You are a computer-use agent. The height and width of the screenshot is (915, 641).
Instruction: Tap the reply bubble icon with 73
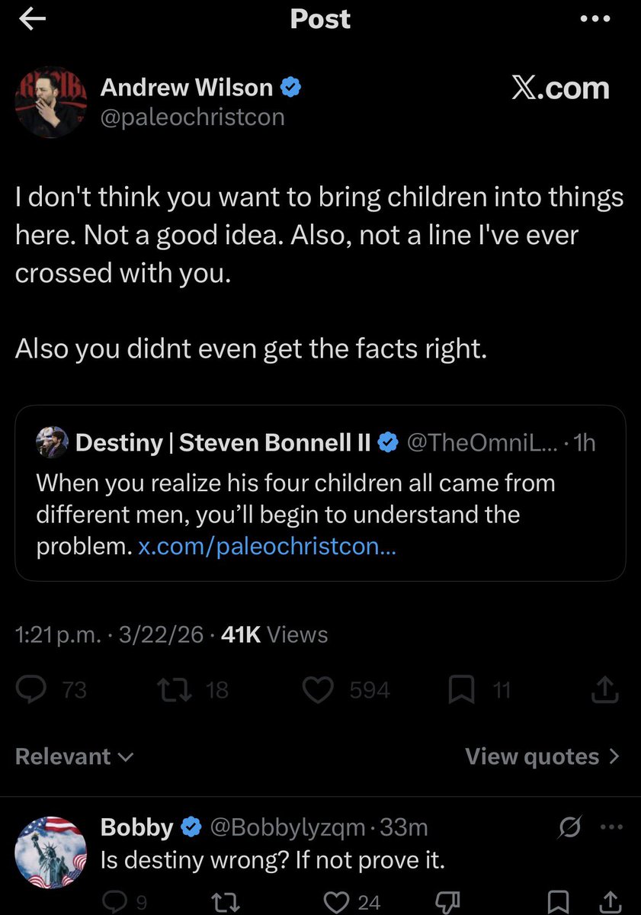tap(51, 690)
